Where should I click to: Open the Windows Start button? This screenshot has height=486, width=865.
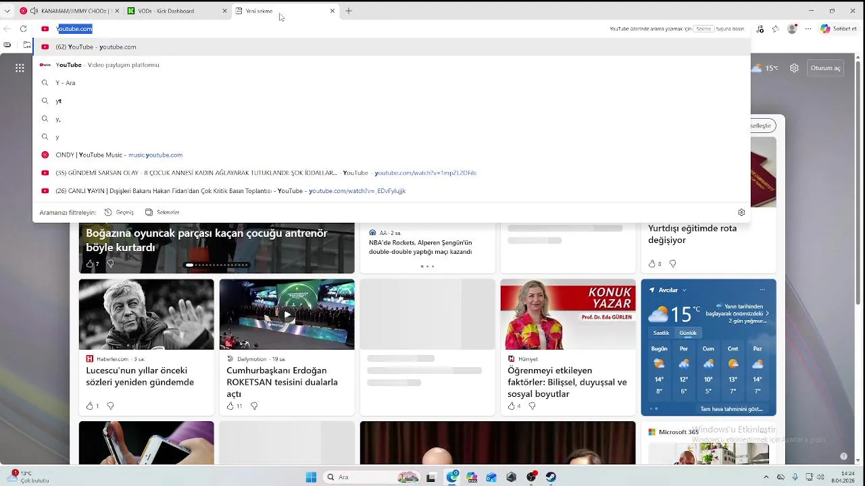[311, 477]
